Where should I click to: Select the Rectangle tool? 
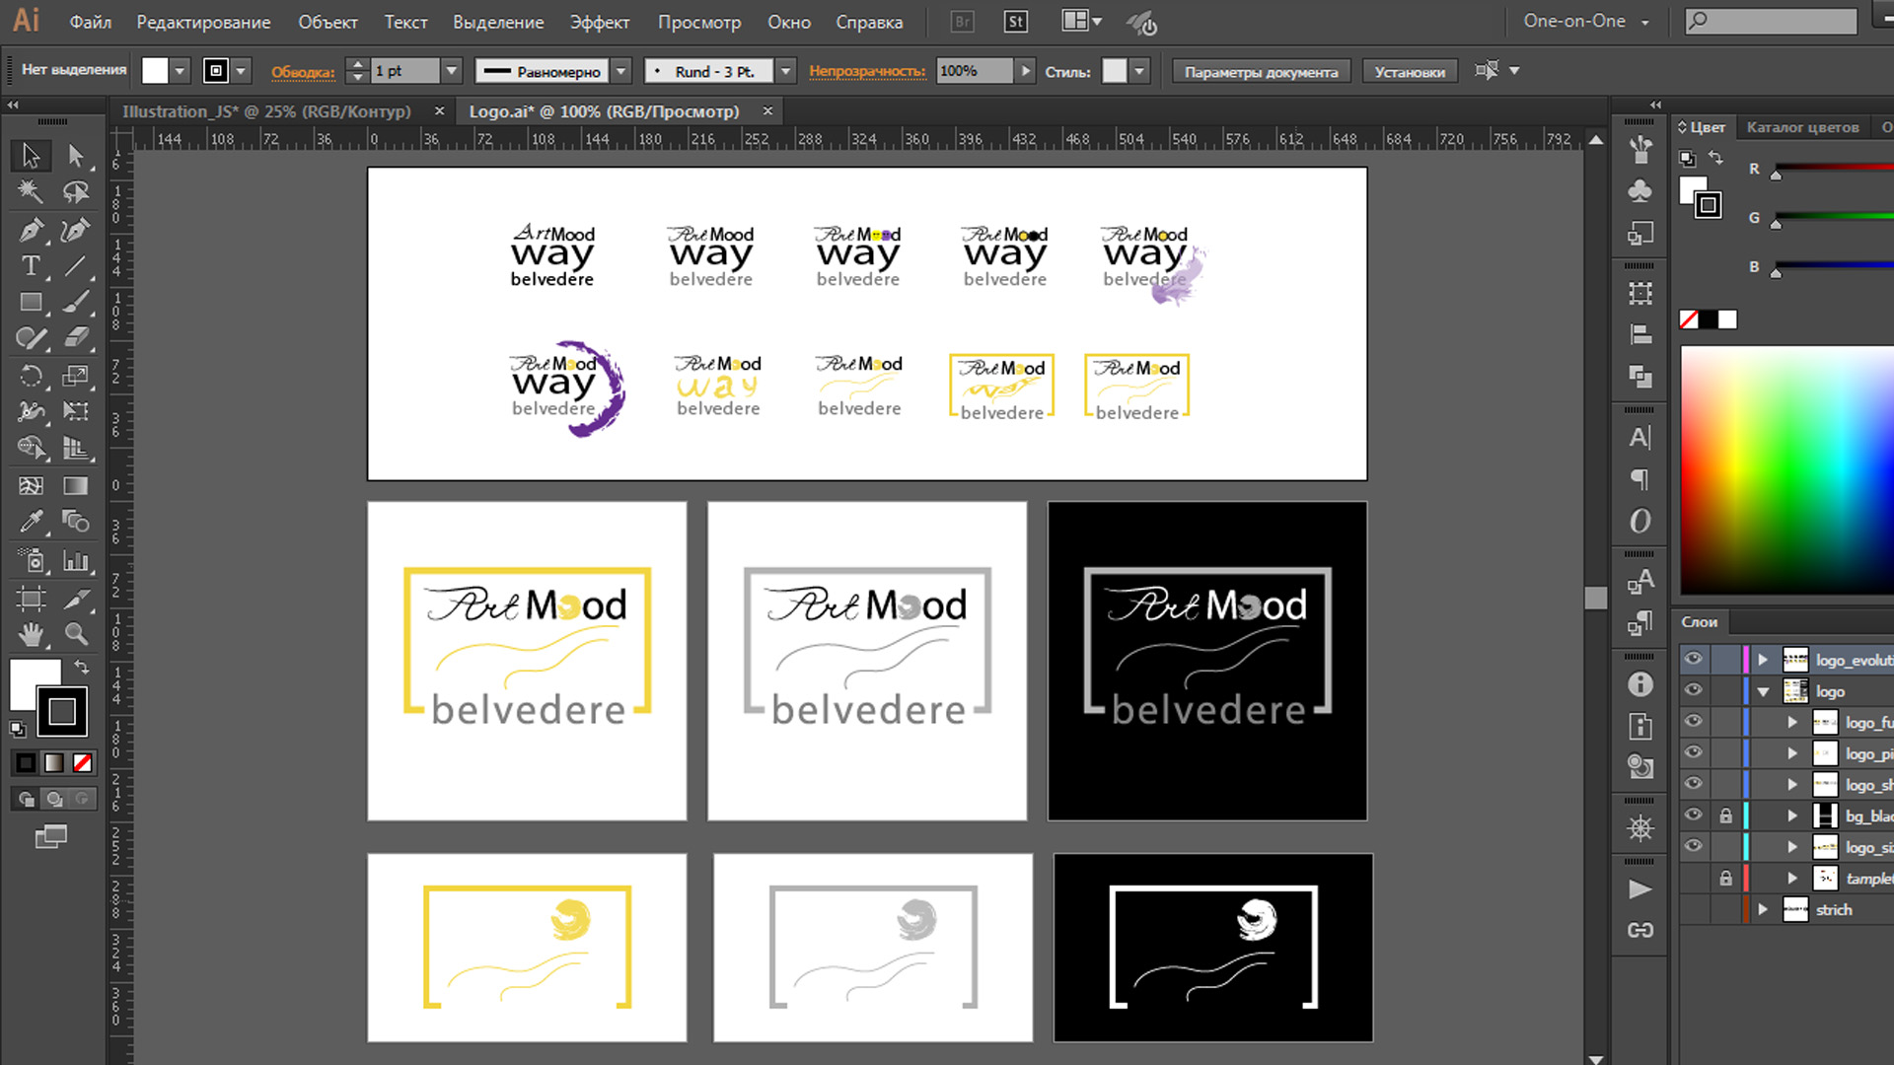tap(31, 302)
